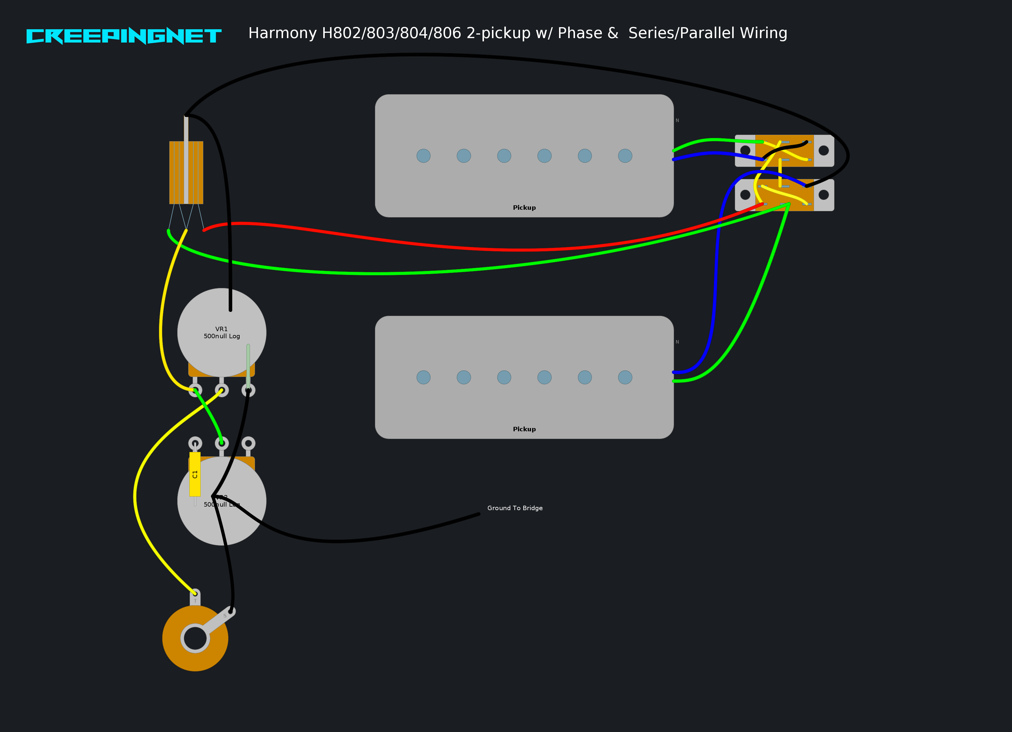The height and width of the screenshot is (732, 1012).
Task: Click the yellow C1 capacitor
Action: (x=195, y=474)
